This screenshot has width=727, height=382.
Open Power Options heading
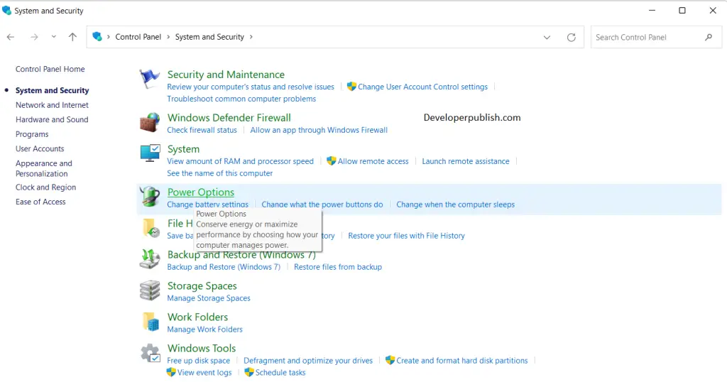pyautogui.click(x=201, y=192)
